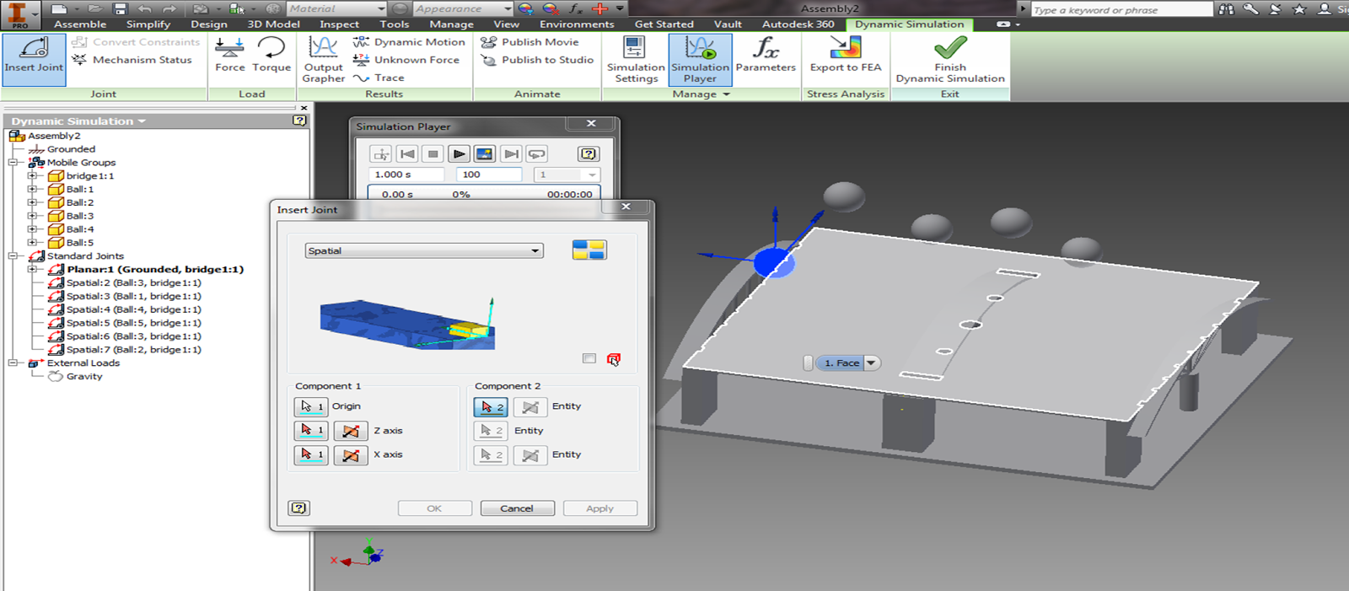Open Simulation Settings
This screenshot has width=1349, height=591.
[636, 59]
